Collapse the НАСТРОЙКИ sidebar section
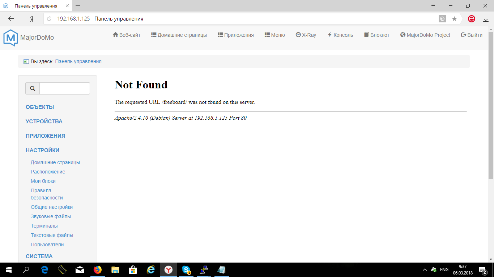494x277 pixels. tap(43, 150)
